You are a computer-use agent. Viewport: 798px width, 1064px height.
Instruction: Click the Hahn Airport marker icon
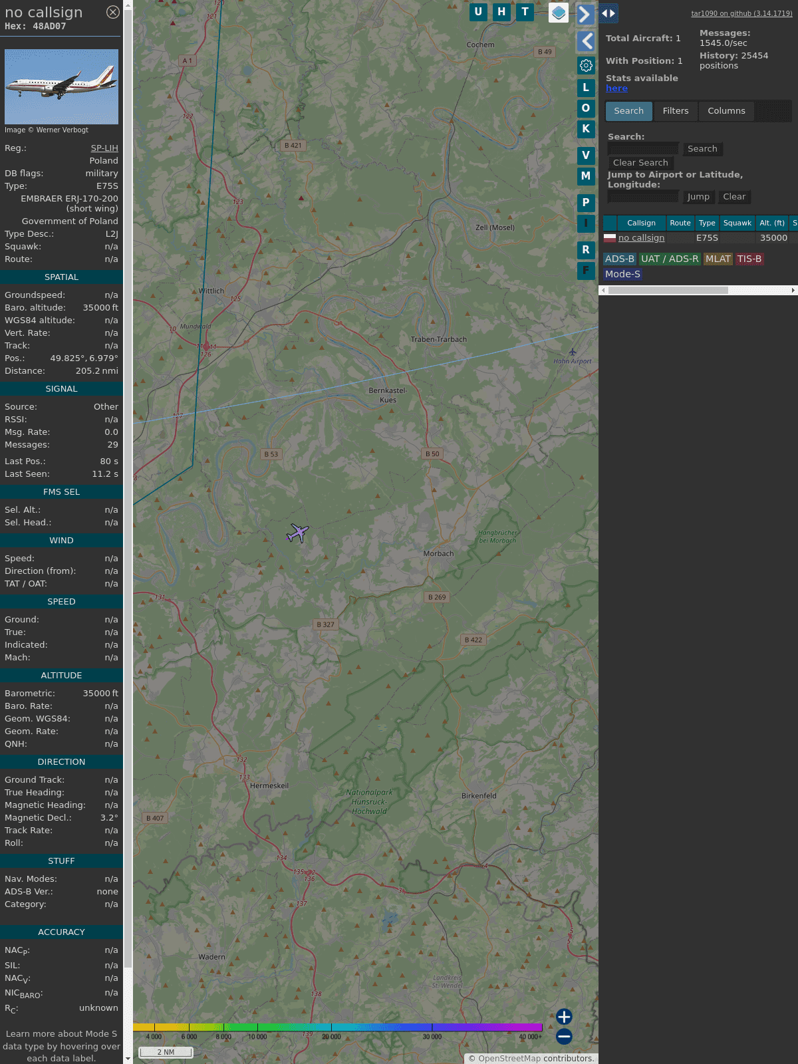[573, 352]
